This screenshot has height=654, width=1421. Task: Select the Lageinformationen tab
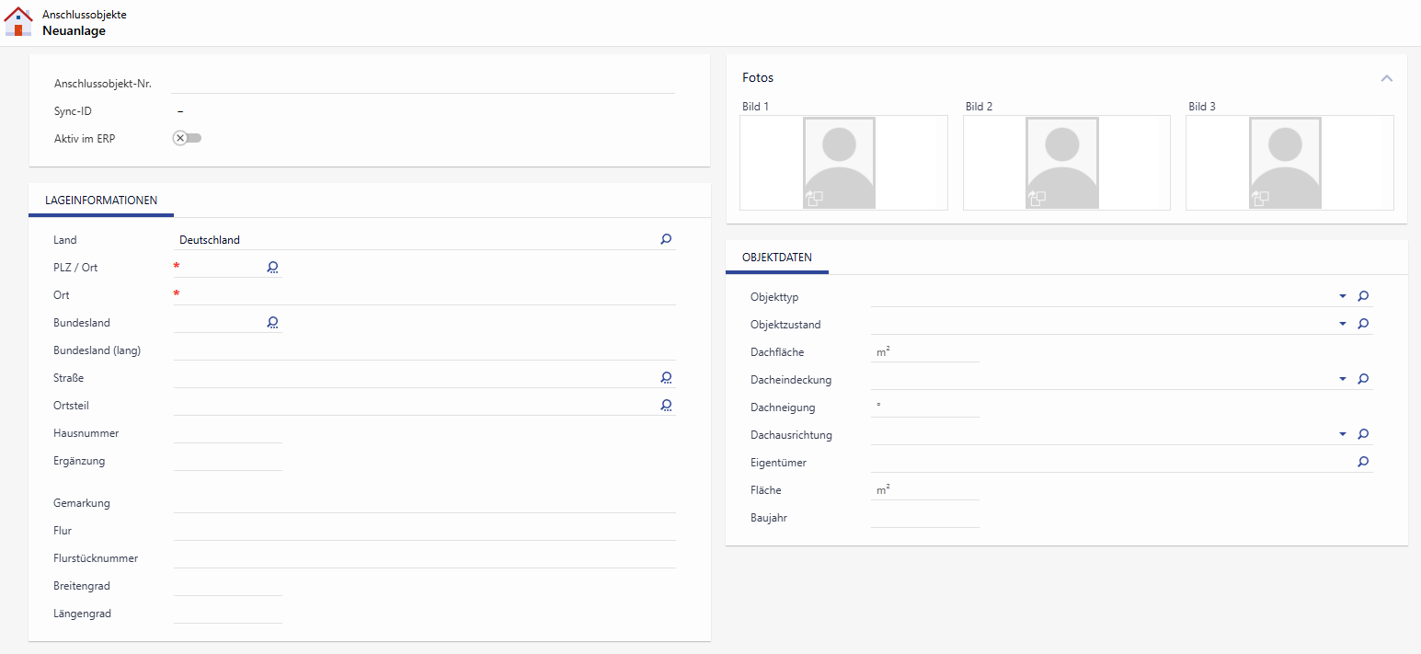click(x=101, y=201)
